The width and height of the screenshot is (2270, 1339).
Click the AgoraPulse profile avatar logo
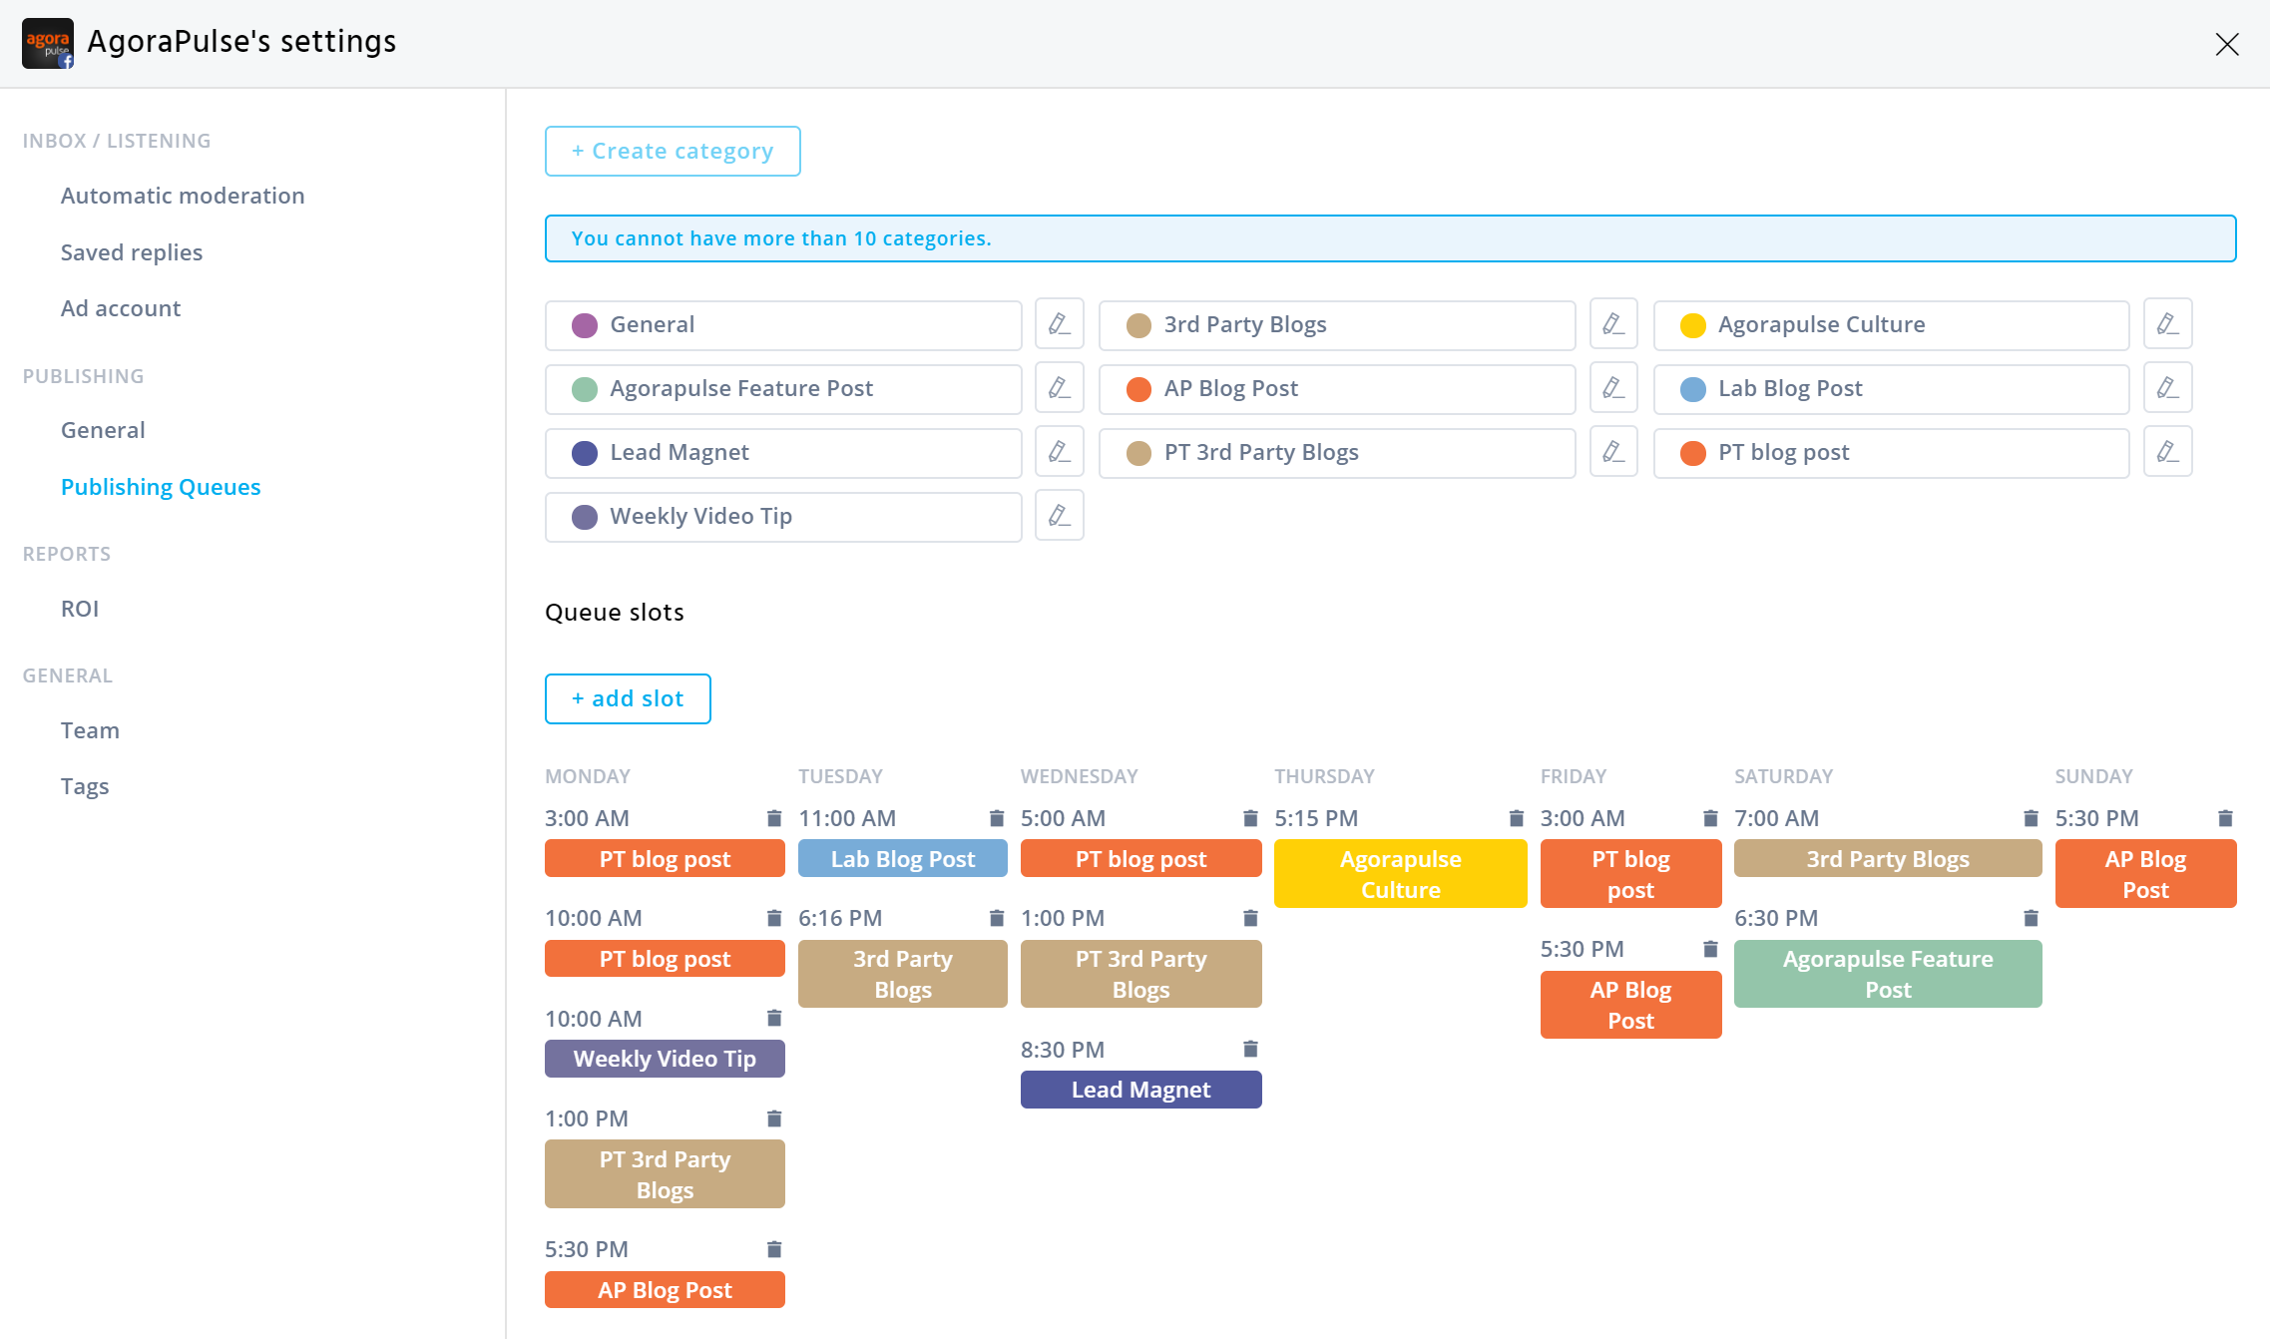point(47,43)
